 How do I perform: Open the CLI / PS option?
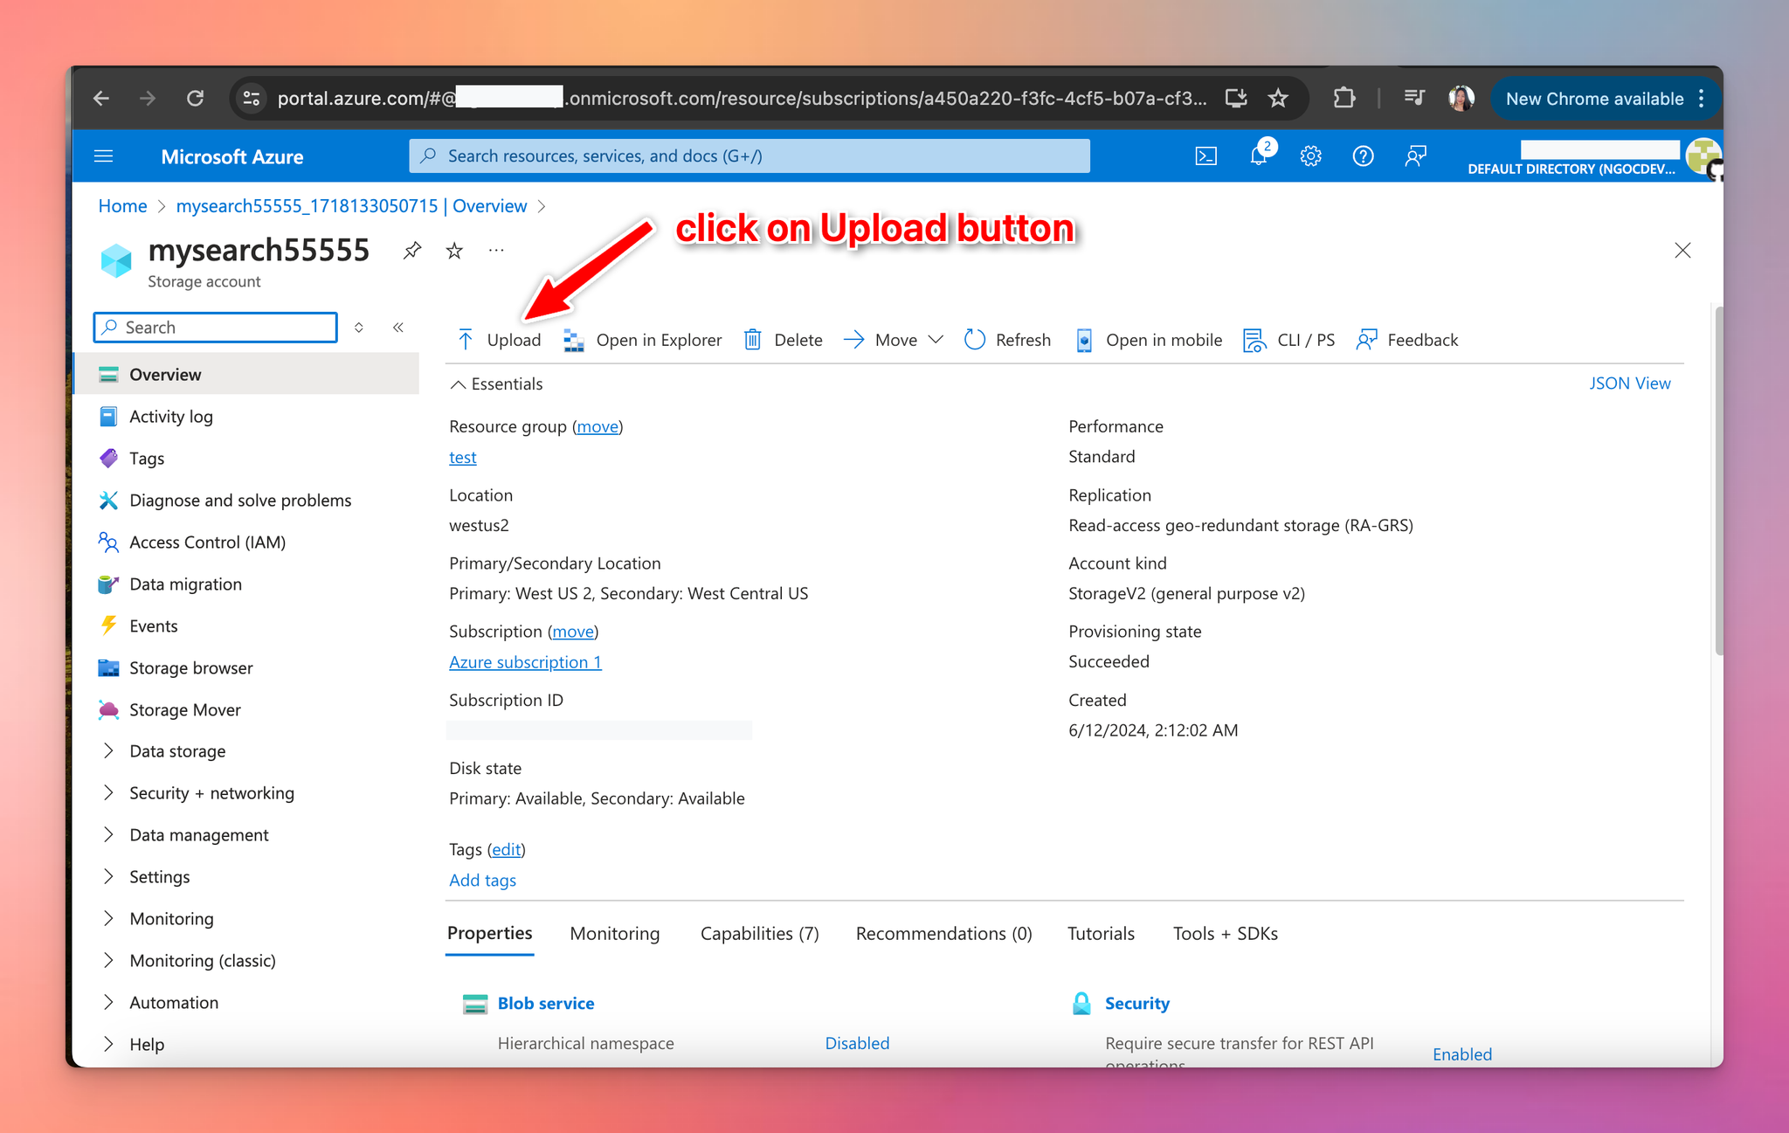coord(1289,340)
